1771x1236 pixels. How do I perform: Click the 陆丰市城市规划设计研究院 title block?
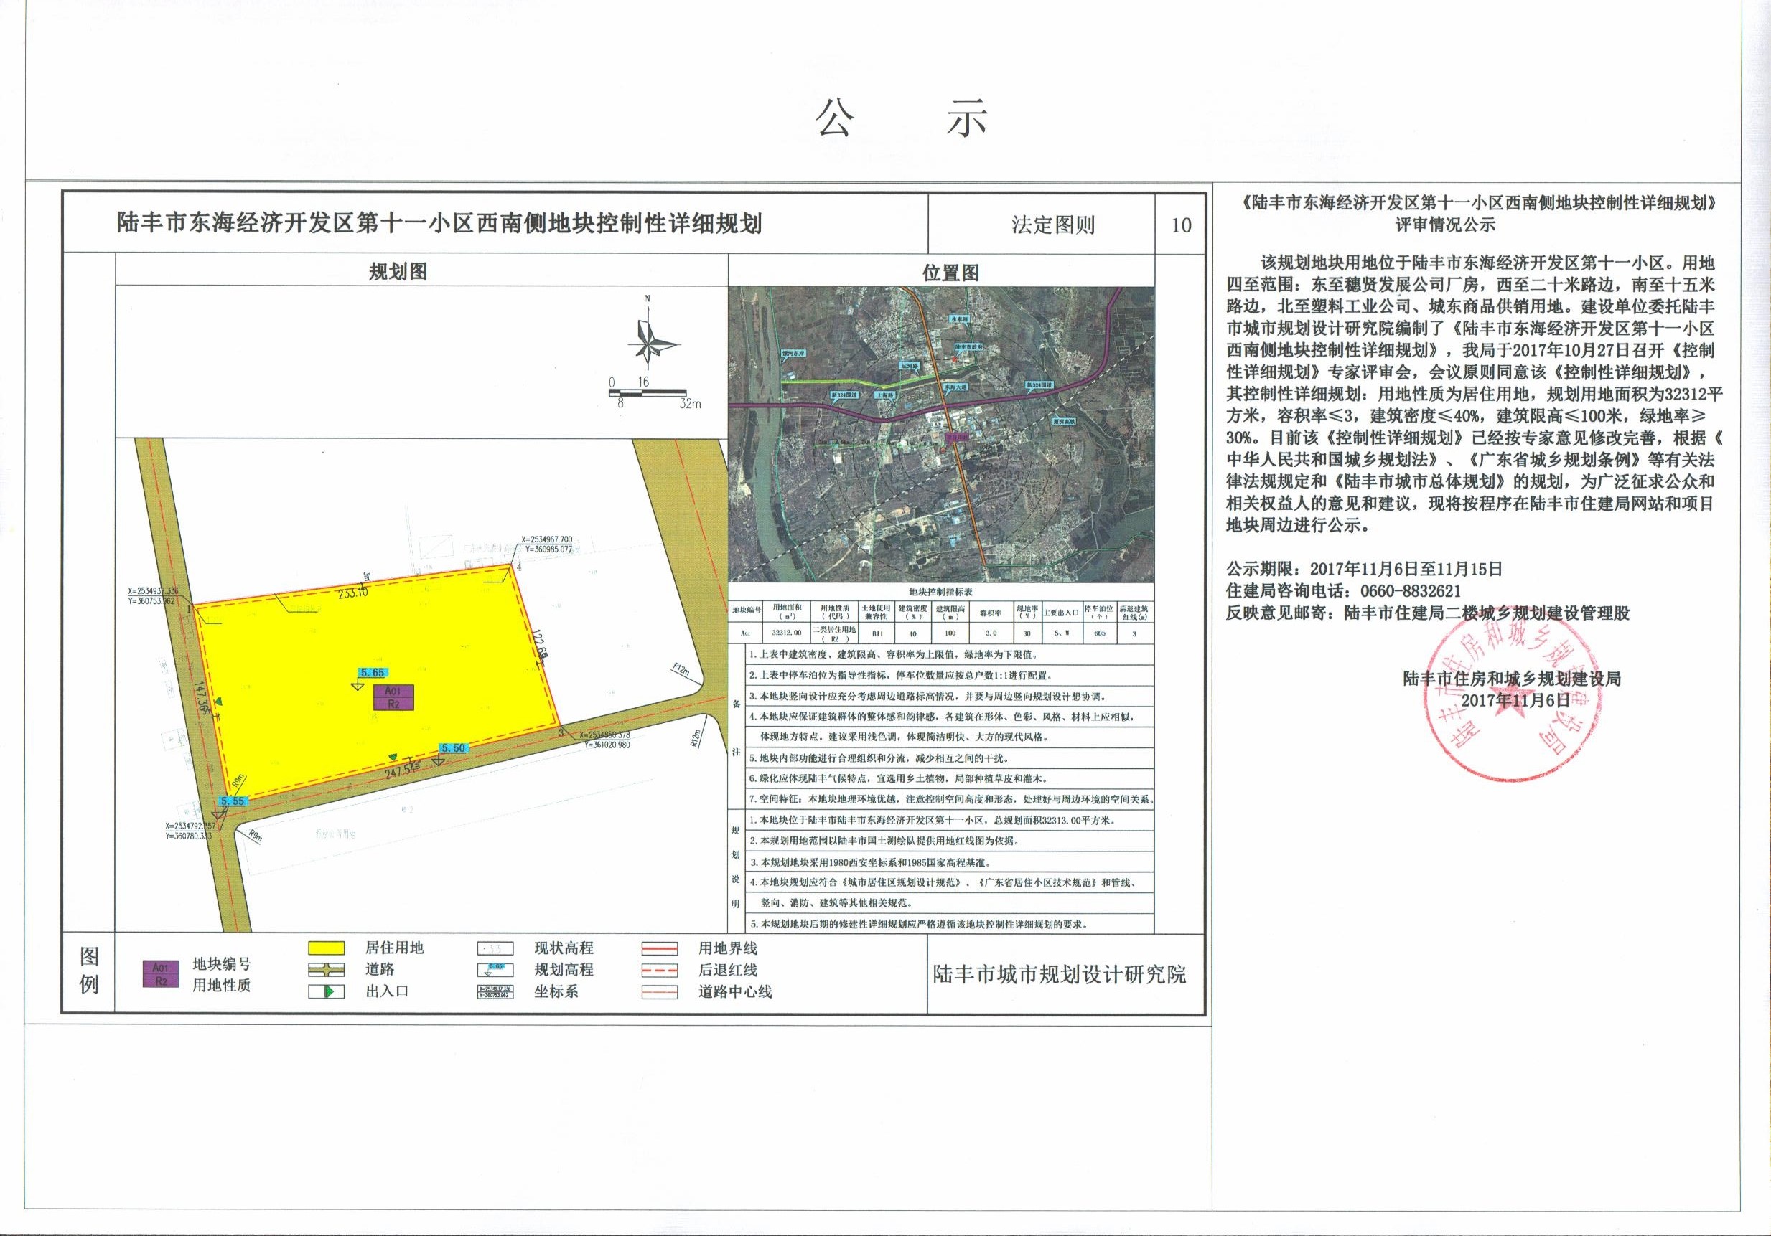(1059, 974)
